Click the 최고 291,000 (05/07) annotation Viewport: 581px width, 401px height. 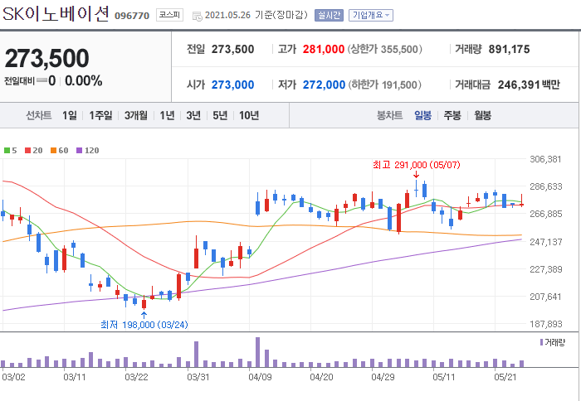click(416, 165)
